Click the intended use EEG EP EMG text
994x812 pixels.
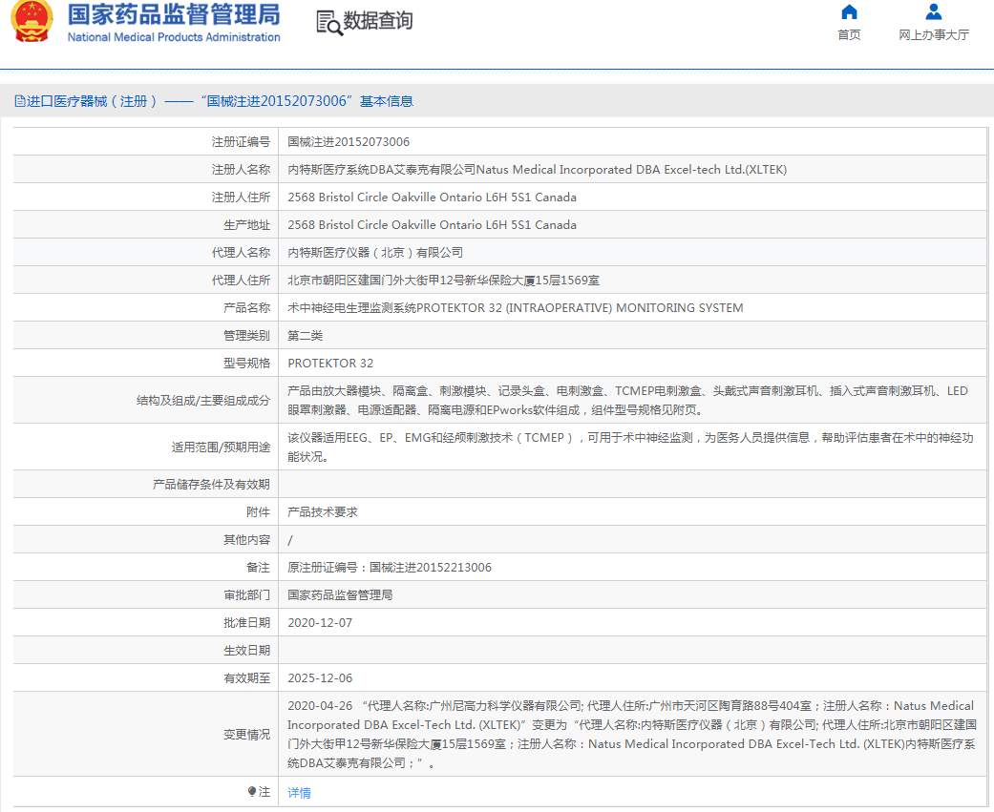tap(630, 448)
